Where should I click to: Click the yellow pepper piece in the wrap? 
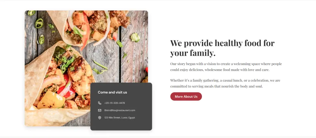coord(51,100)
